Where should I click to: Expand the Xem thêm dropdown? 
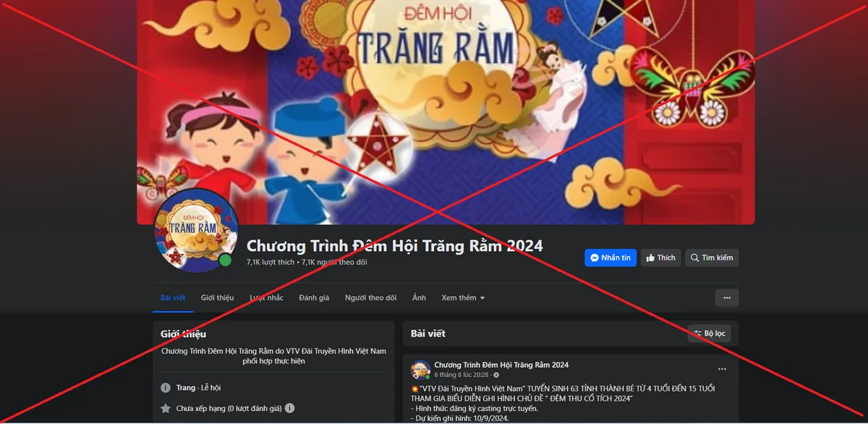tap(463, 297)
